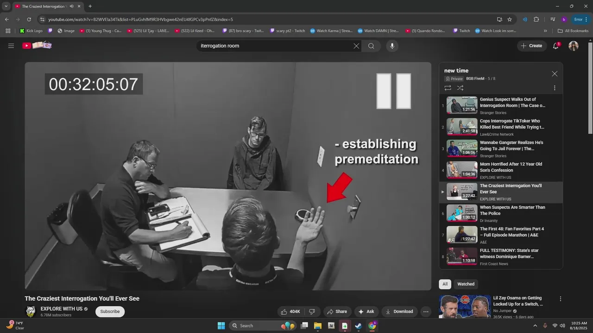The image size is (593, 333).
Task: Play 'FULL TESTIMONY: State's star witness' video
Action: tap(501, 257)
